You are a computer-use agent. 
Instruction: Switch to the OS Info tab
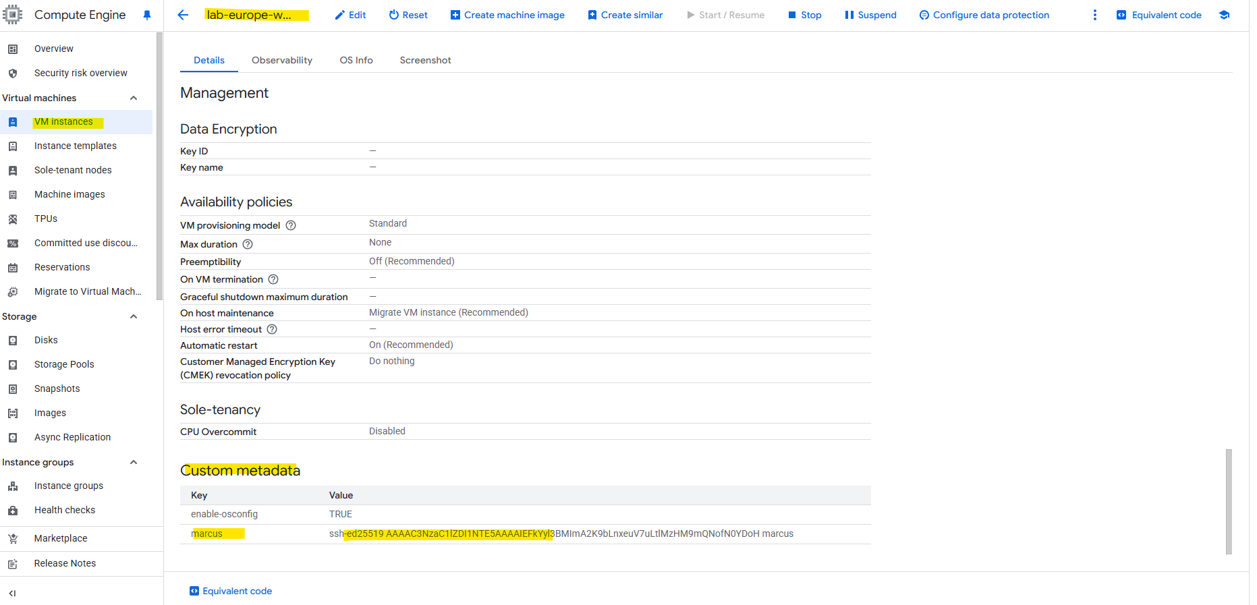(356, 60)
